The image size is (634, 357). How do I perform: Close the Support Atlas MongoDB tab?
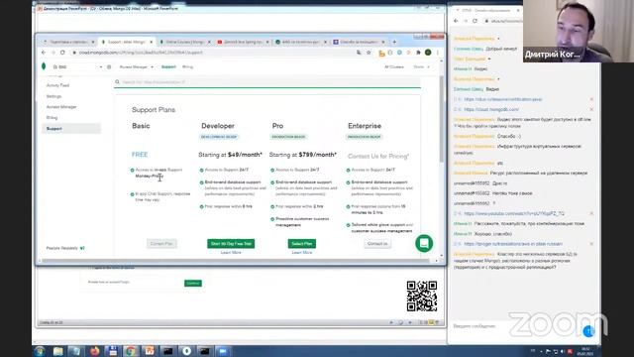pos(152,42)
